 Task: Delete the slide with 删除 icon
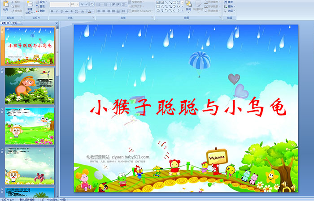pyautogui.click(x=41, y=12)
